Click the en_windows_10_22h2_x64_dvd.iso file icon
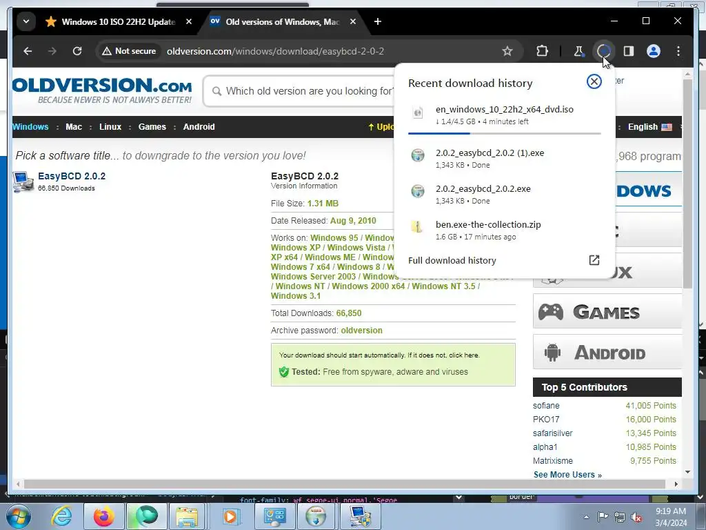Viewport: 706px width, 530px height. (x=418, y=112)
